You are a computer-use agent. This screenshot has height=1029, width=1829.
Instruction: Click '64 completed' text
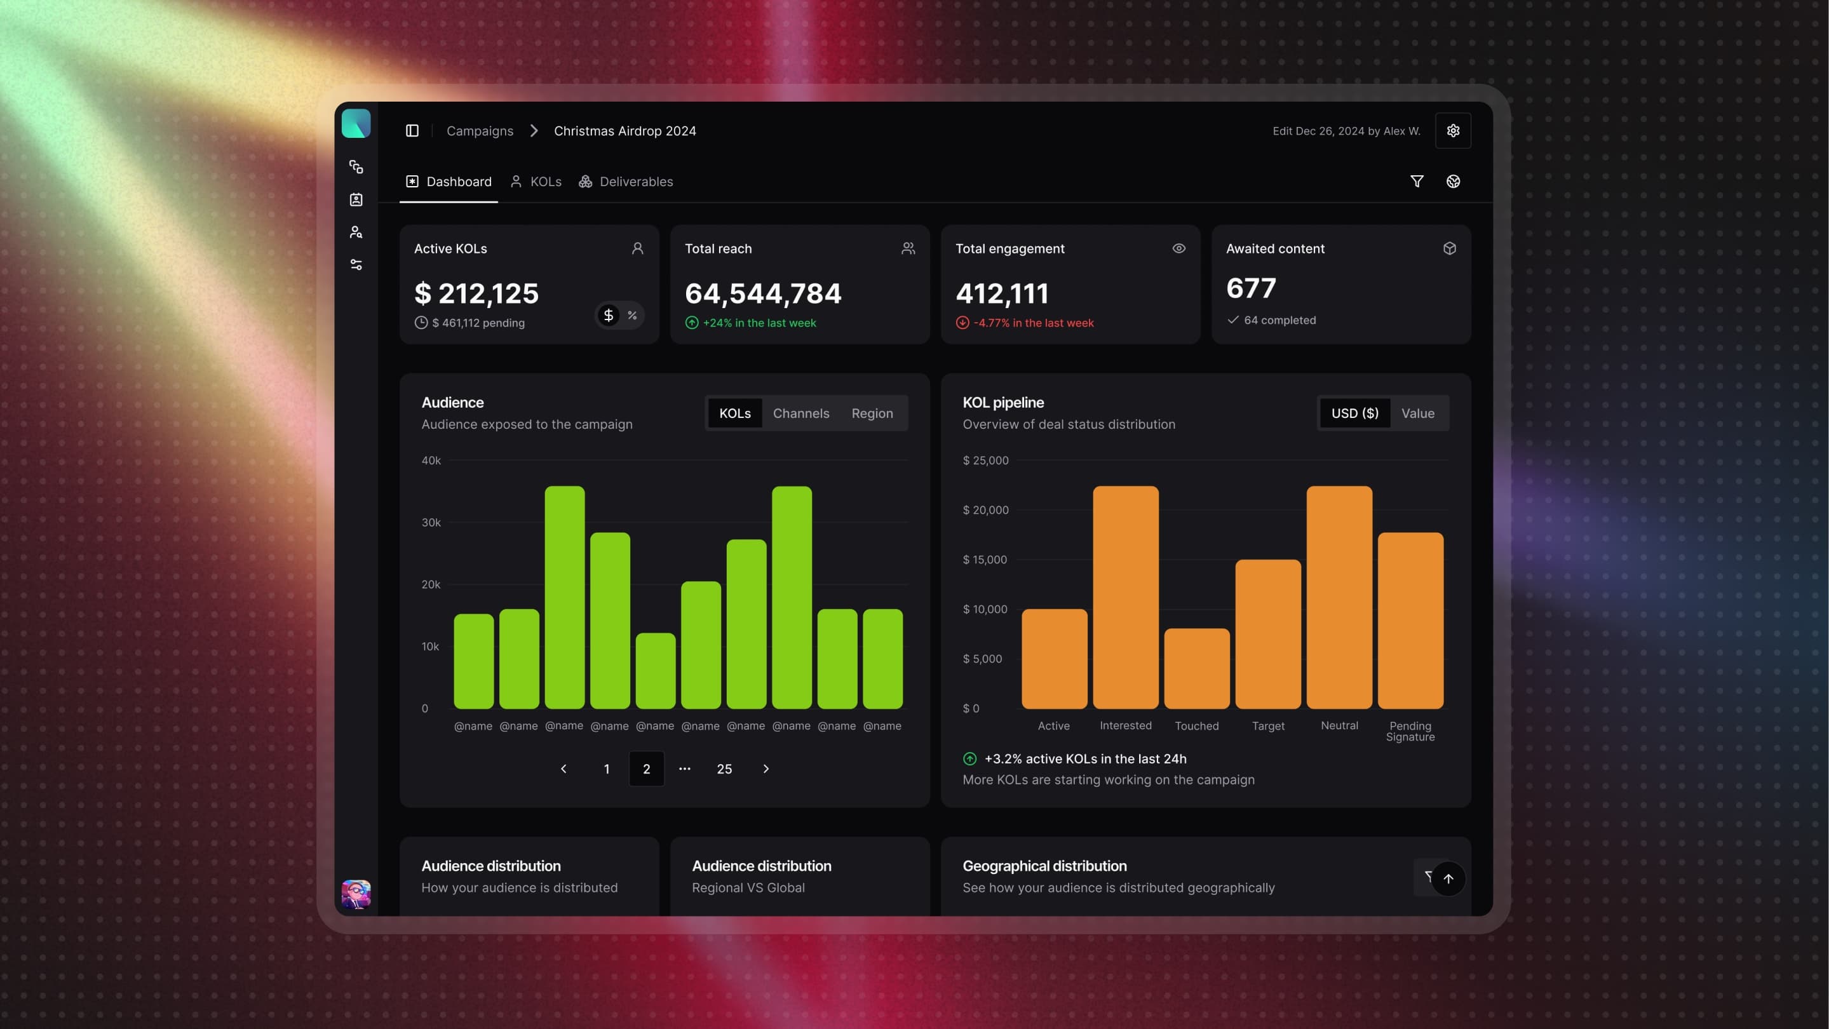[1279, 320]
